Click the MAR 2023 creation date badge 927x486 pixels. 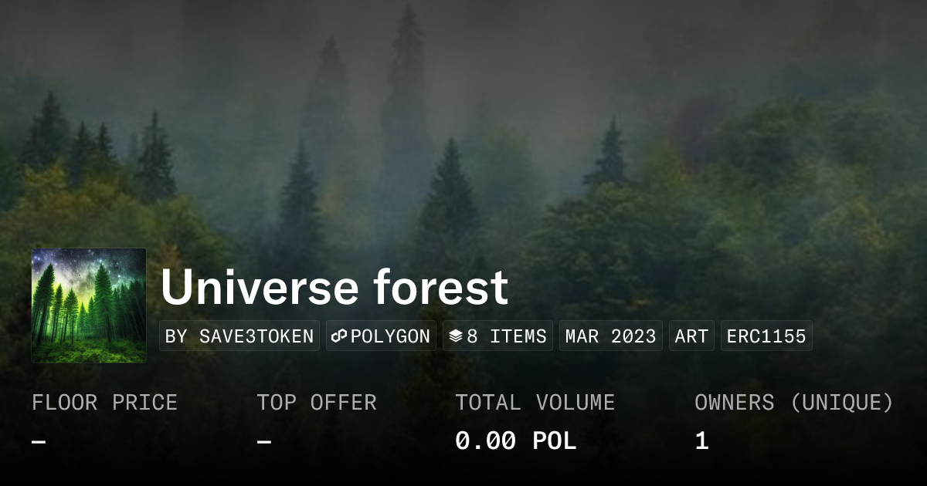610,336
